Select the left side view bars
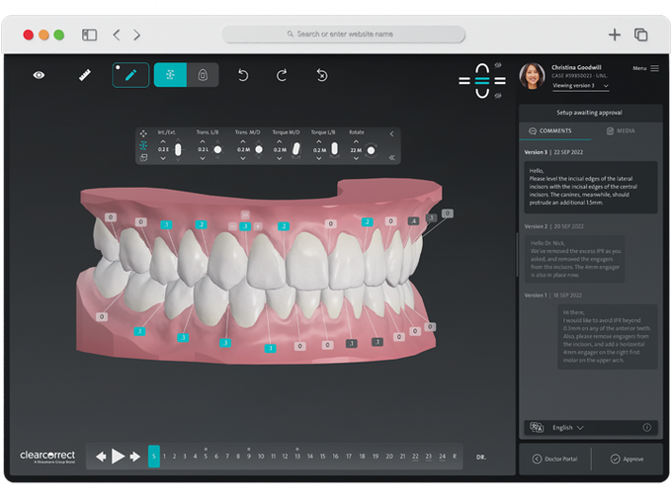Viewport: 672px width, 504px height. pyautogui.click(x=464, y=81)
